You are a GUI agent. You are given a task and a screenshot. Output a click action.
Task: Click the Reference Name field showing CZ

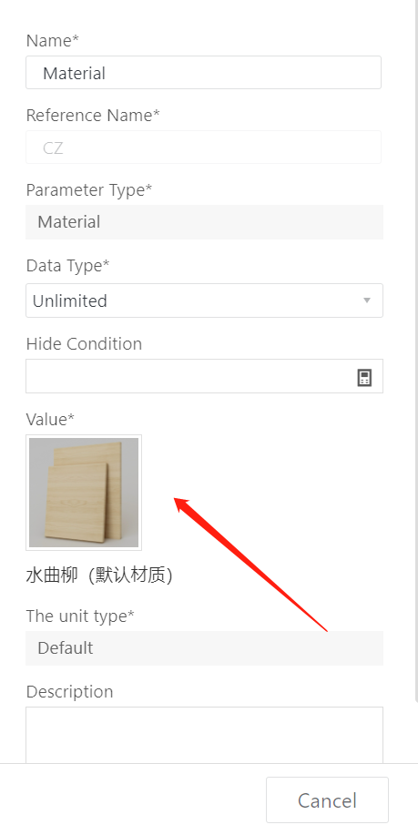pyautogui.click(x=203, y=147)
